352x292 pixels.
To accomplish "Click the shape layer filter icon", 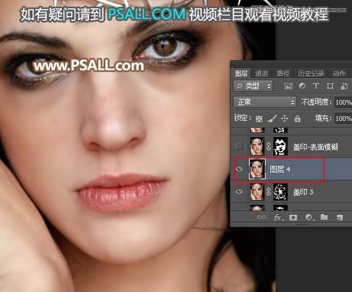I will 330,86.
